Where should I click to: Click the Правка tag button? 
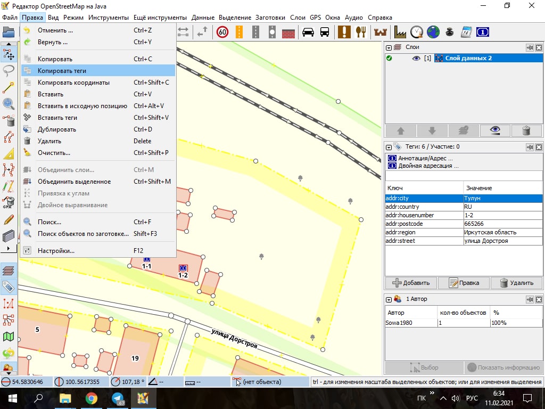coord(464,283)
